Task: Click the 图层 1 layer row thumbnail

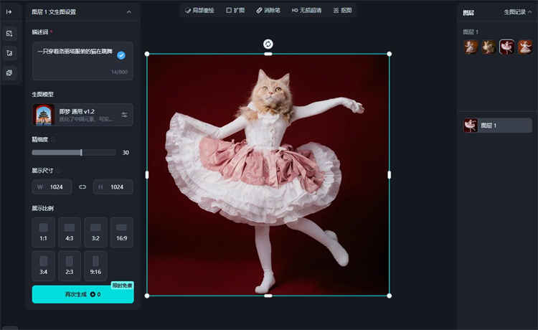Action: point(471,126)
